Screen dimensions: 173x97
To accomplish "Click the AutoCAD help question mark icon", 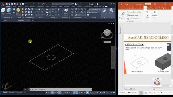I will [97, 4].
